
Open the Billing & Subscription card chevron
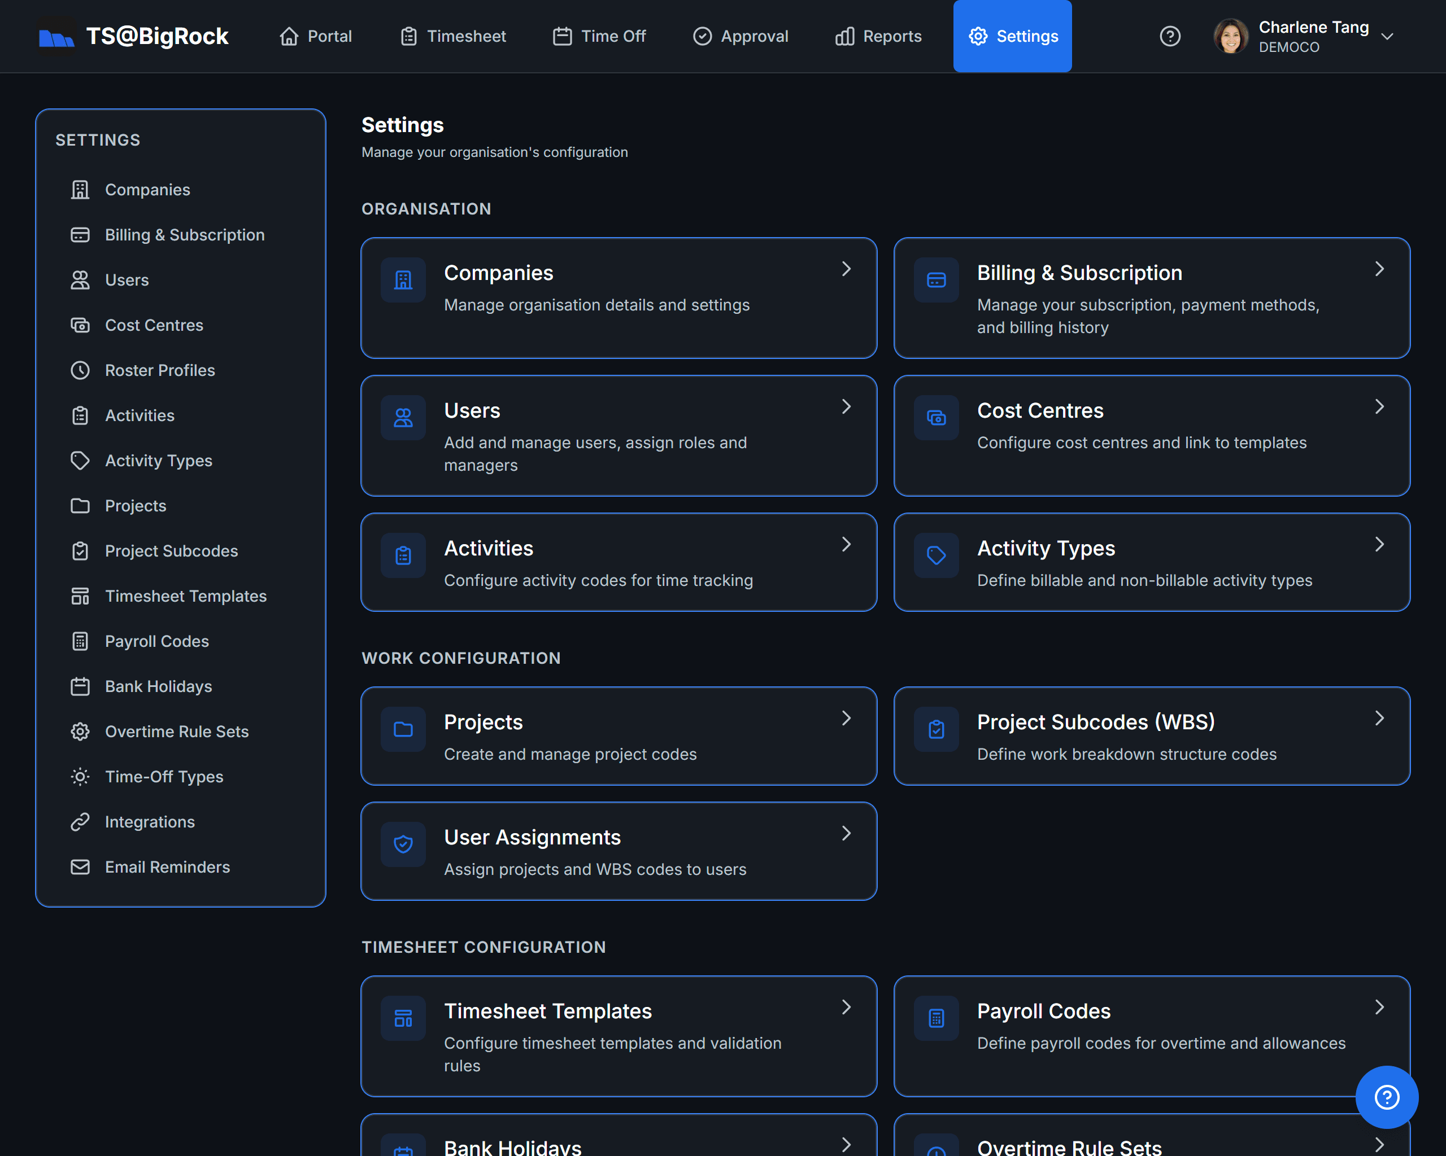tap(1379, 269)
